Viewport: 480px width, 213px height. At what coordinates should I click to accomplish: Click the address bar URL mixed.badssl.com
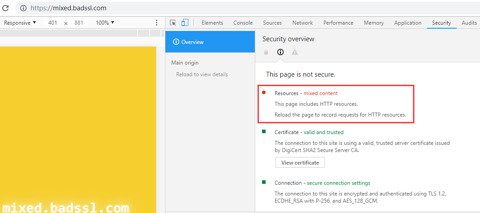tap(68, 8)
